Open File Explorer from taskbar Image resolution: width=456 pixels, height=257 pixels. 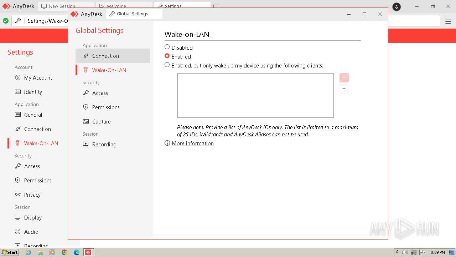click(x=40, y=252)
